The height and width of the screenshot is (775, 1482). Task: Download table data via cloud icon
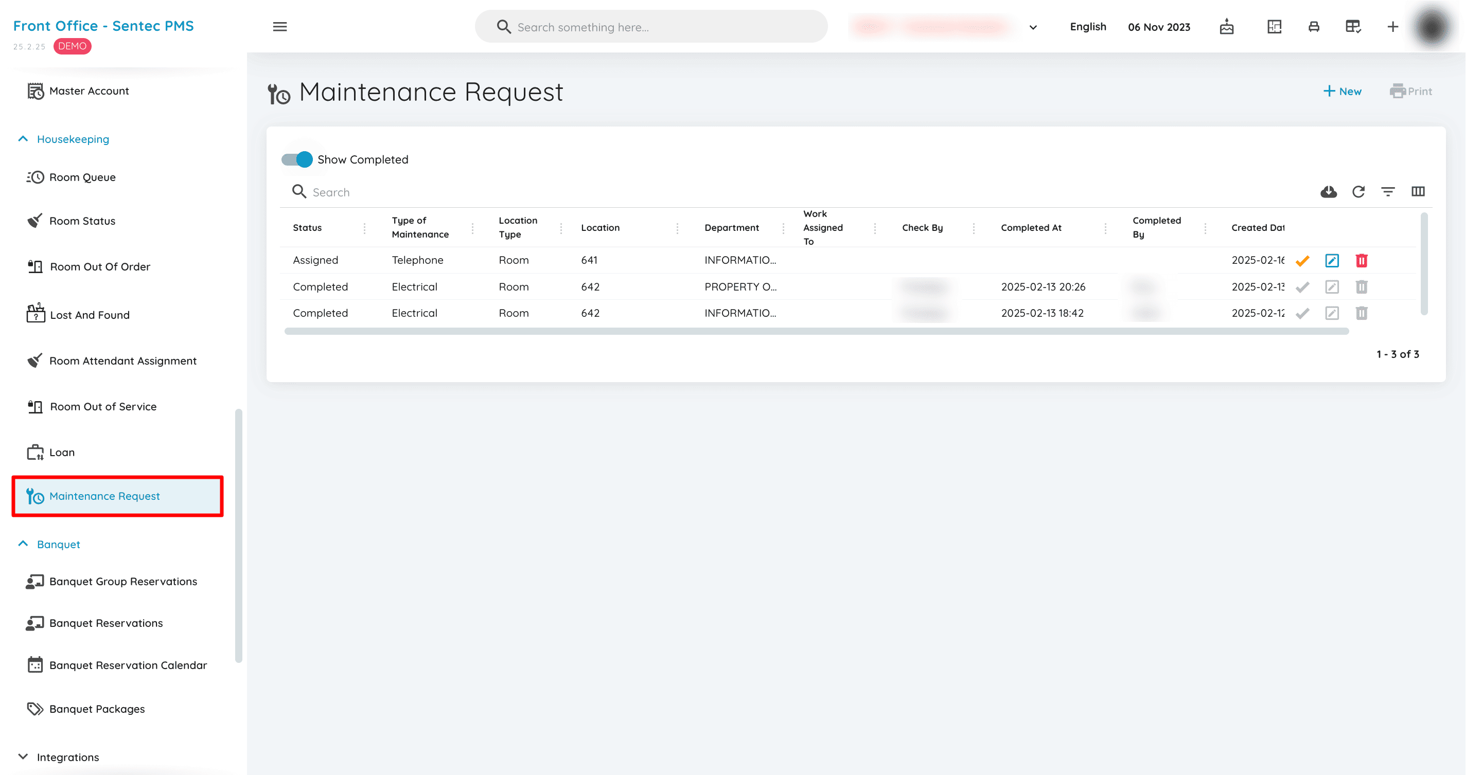(1328, 191)
